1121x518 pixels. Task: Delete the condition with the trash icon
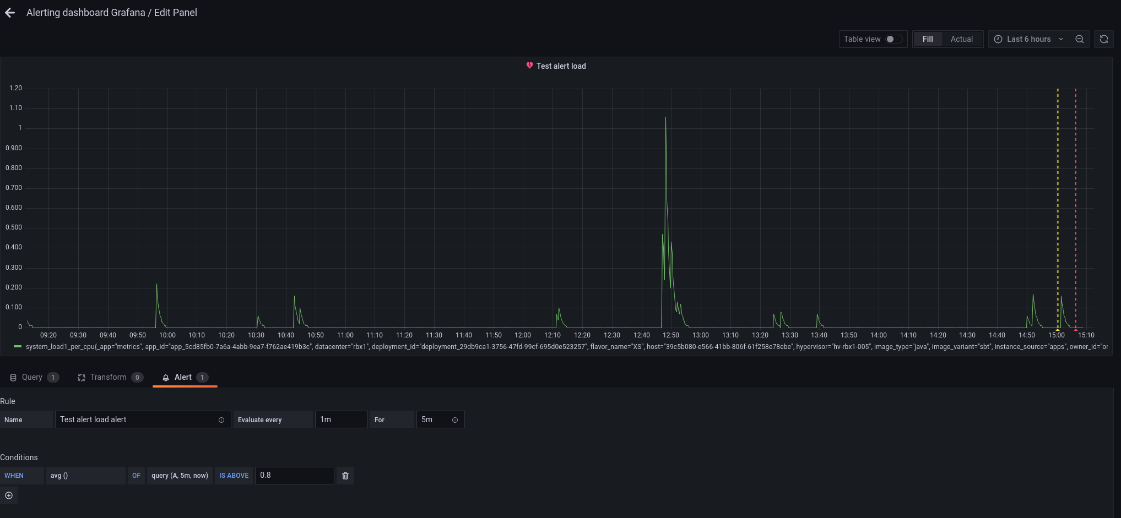[345, 476]
